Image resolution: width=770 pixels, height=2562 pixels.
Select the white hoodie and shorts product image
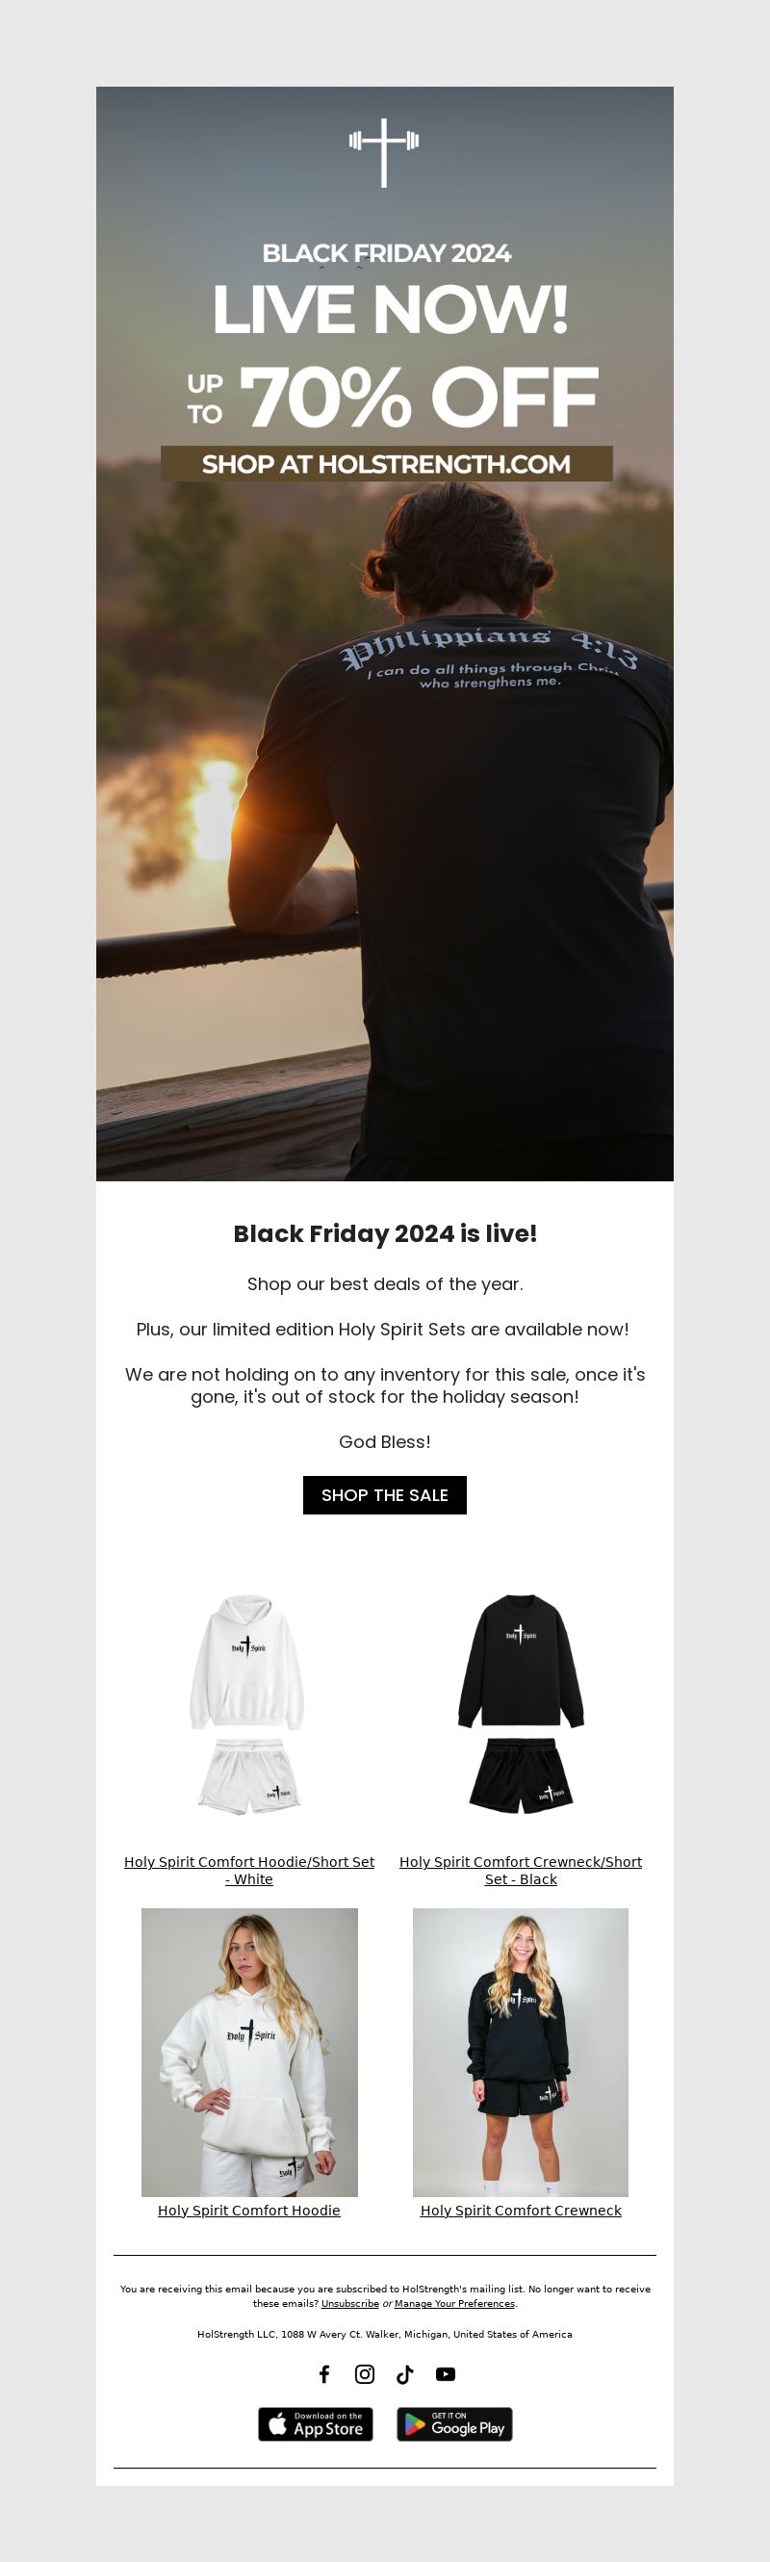click(x=248, y=1705)
